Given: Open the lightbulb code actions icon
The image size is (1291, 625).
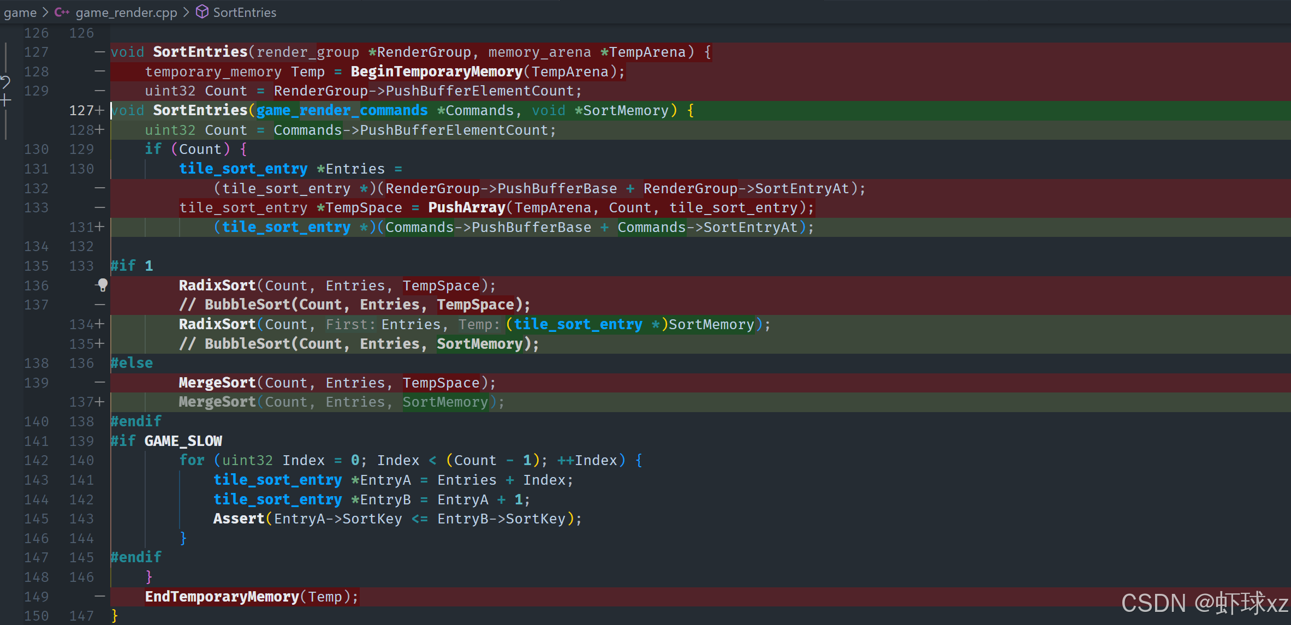Looking at the screenshot, I should pos(102,285).
